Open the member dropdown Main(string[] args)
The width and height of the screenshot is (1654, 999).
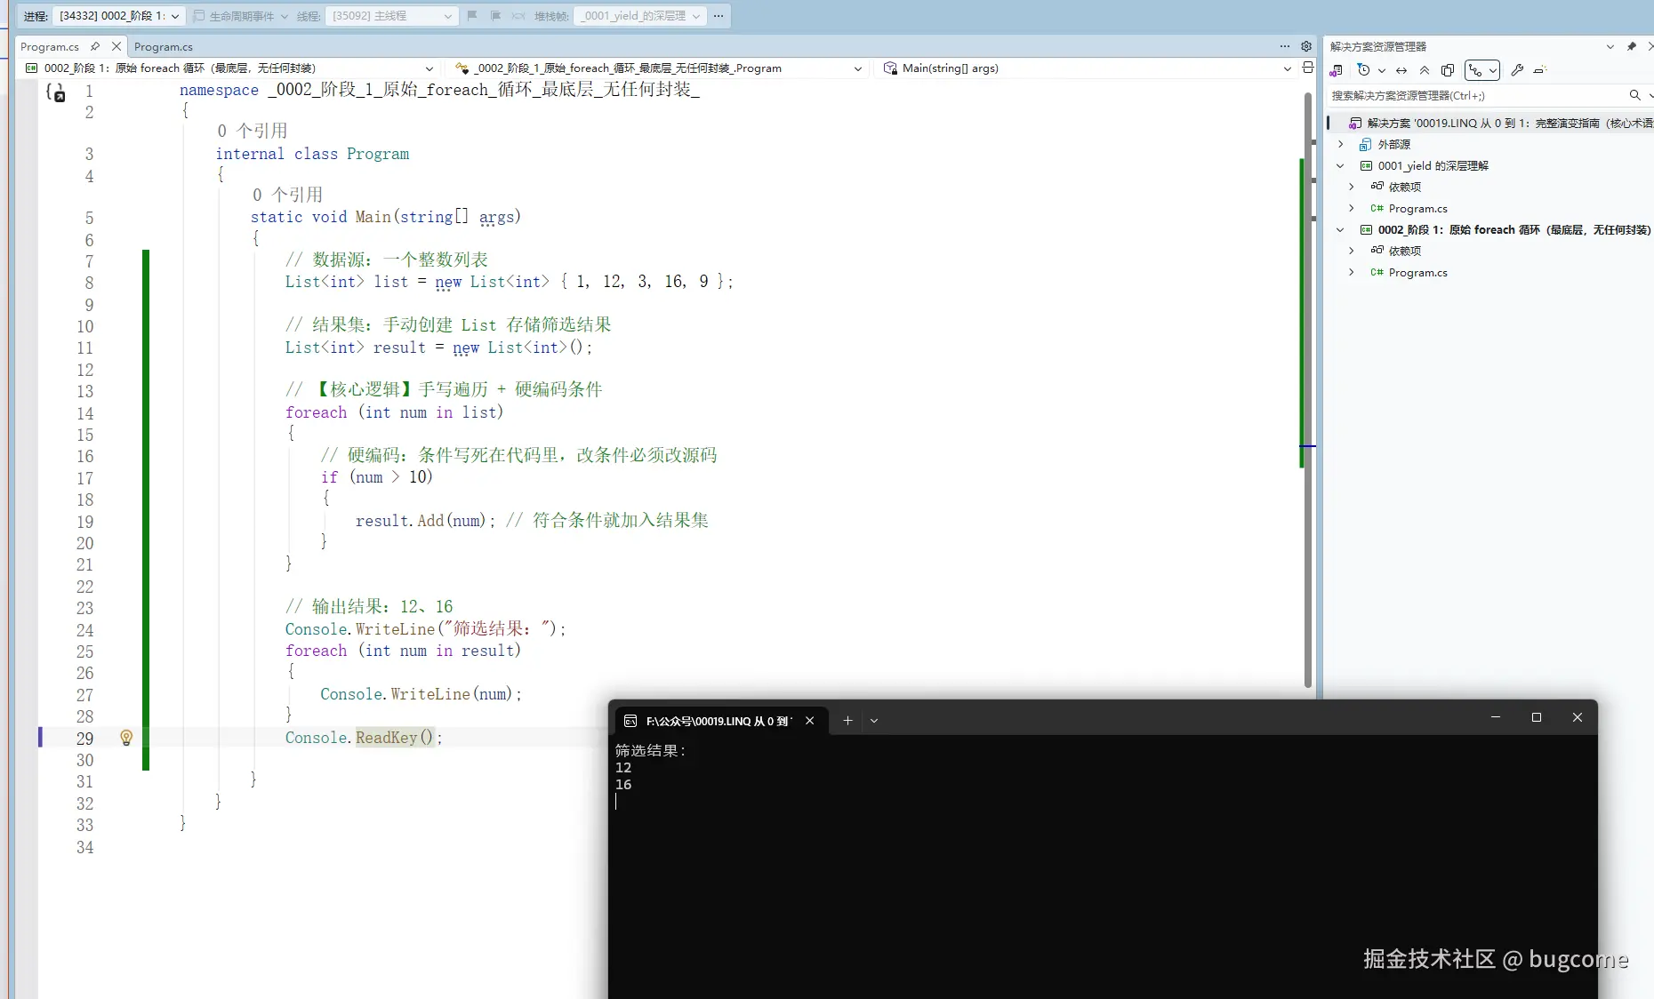coord(1087,68)
